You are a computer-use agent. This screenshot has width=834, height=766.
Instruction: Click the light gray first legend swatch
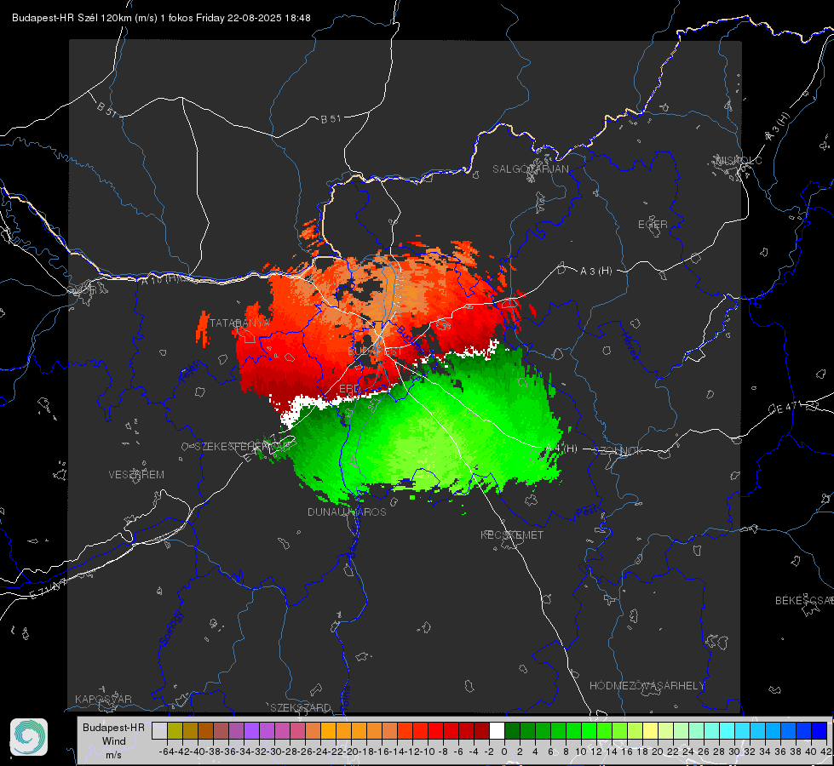159,730
